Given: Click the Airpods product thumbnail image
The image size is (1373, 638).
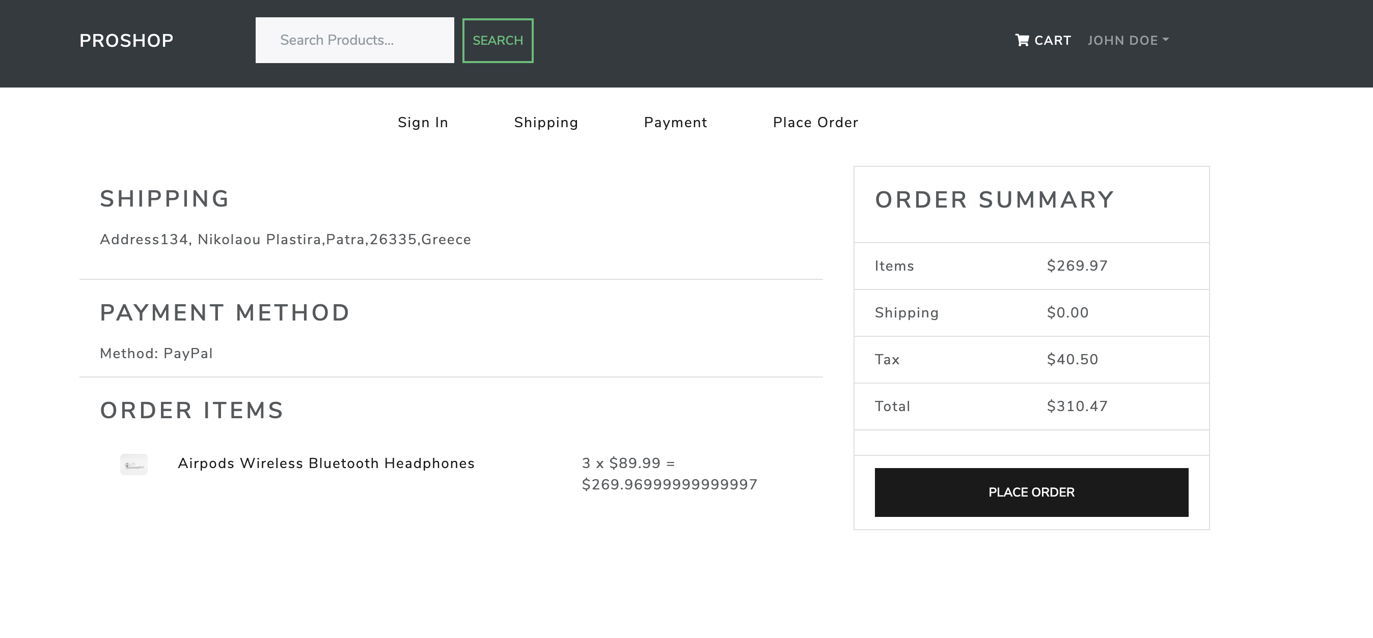Looking at the screenshot, I should click(x=134, y=465).
